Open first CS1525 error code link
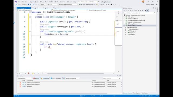 pos(24,83)
